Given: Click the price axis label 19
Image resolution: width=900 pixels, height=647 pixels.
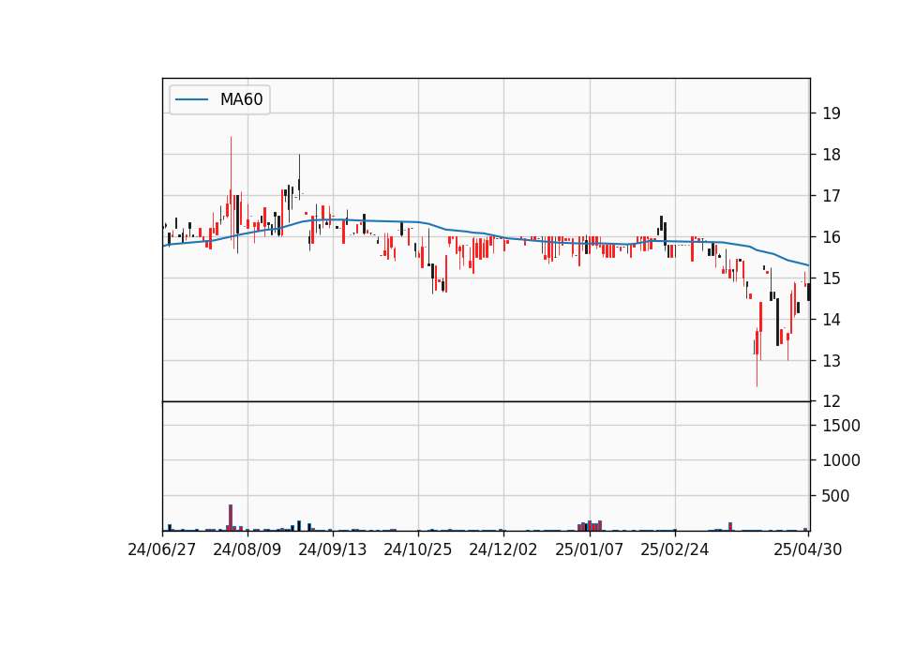Looking at the screenshot, I should [x=832, y=113].
